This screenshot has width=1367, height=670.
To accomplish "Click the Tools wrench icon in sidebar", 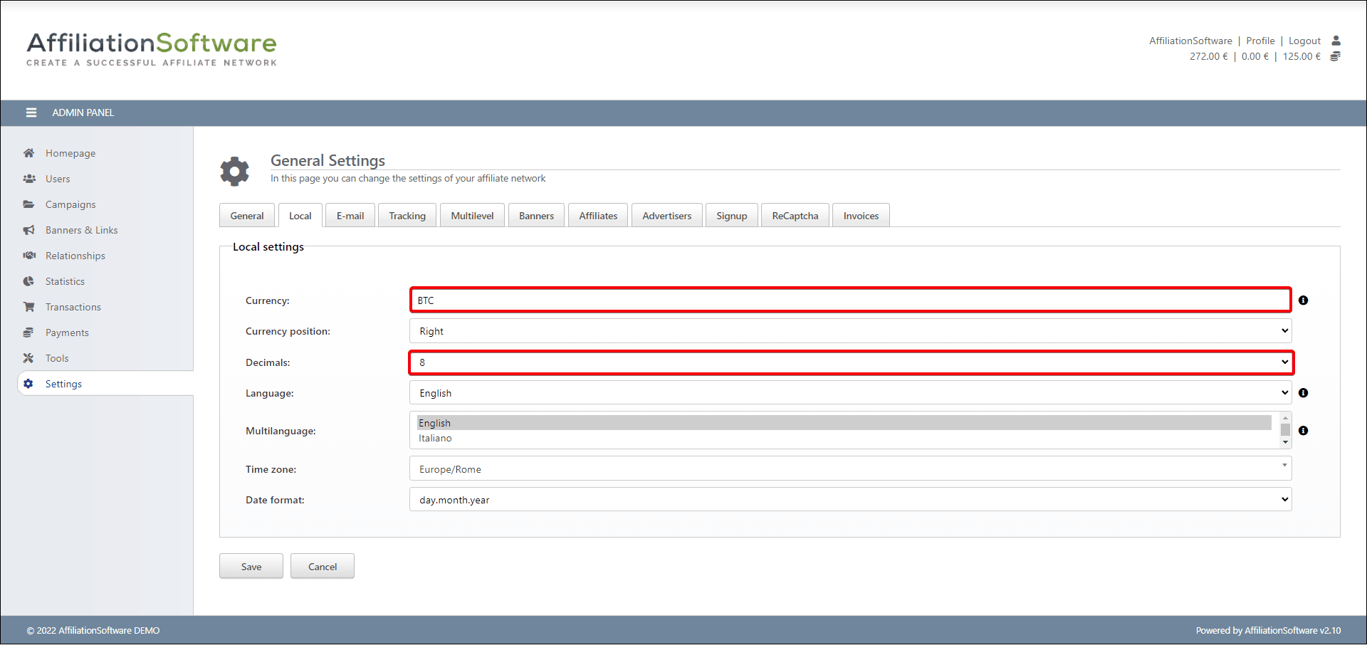I will (x=28, y=358).
